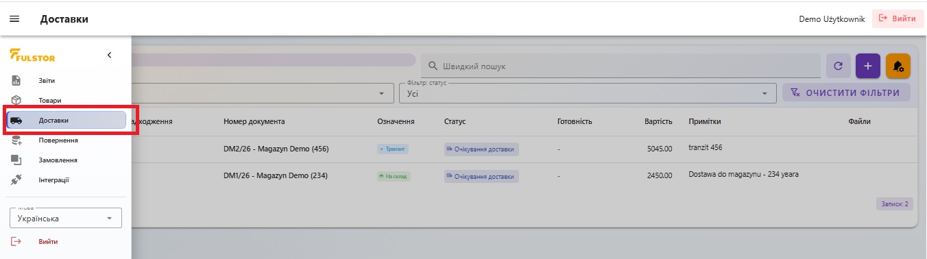This screenshot has height=259, width=927.
Task: Click the Доставки truck icon
Action: click(x=16, y=121)
